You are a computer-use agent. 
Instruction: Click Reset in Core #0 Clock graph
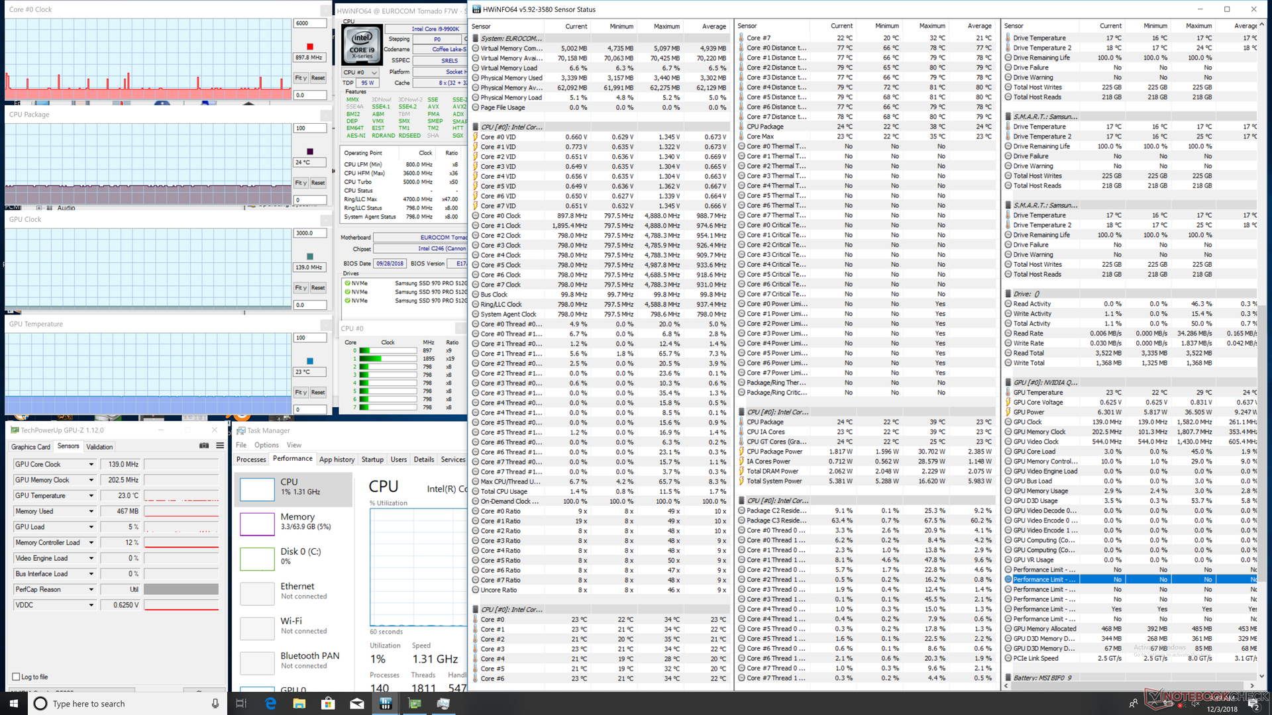[x=318, y=78]
